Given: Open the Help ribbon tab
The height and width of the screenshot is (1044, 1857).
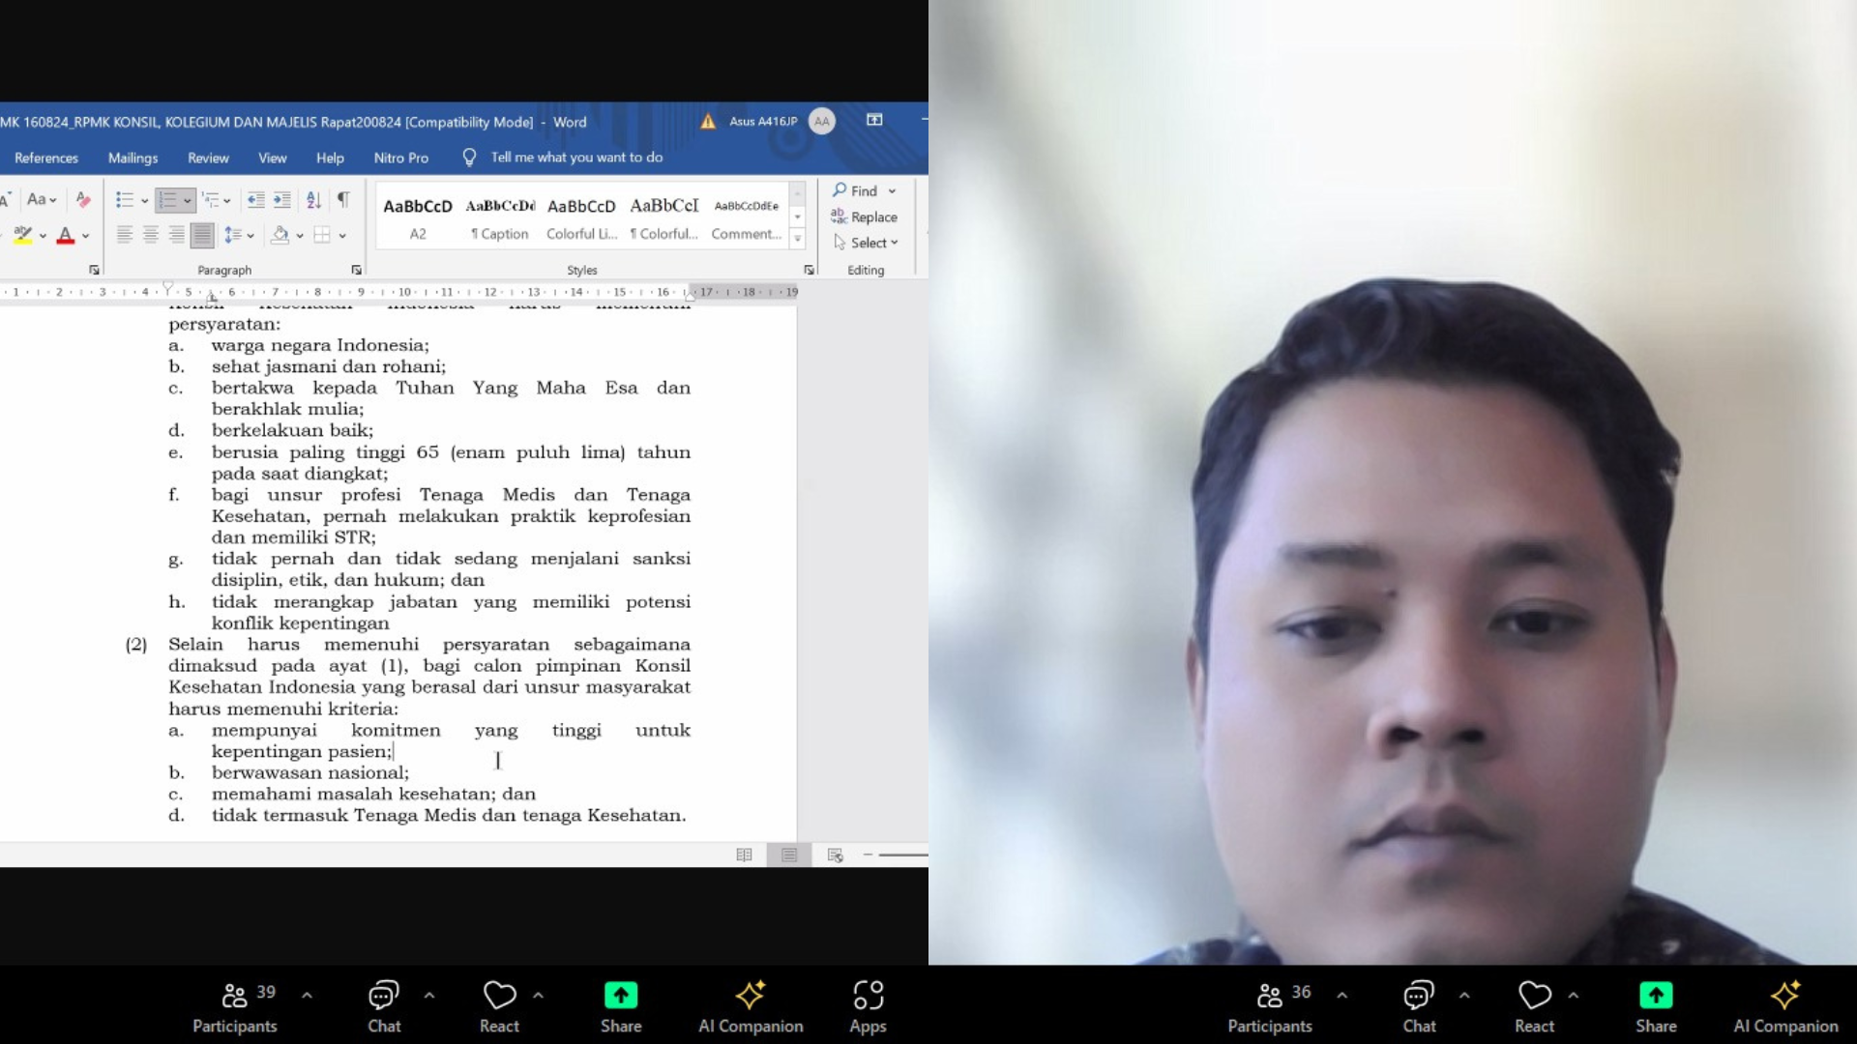Looking at the screenshot, I should point(330,158).
